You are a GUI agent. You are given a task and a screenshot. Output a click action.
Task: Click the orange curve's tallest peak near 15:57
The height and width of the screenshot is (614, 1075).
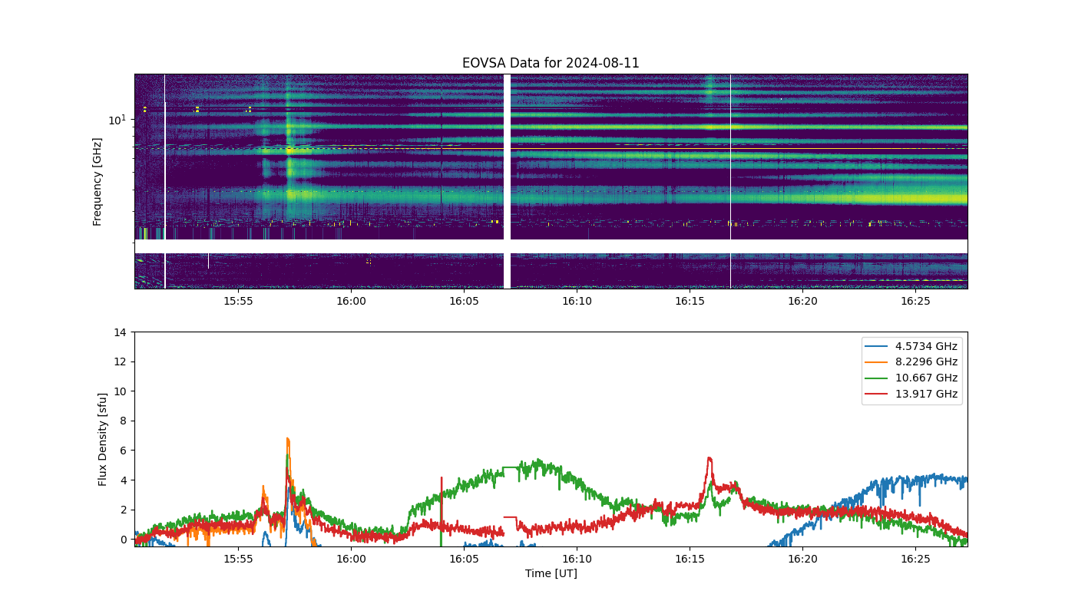pos(287,439)
